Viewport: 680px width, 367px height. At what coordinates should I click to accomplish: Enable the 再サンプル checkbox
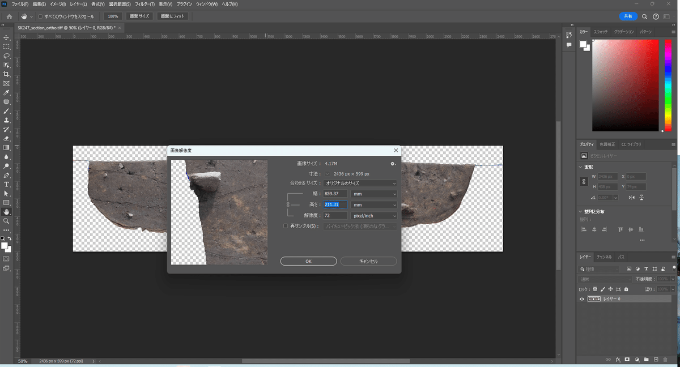286,226
